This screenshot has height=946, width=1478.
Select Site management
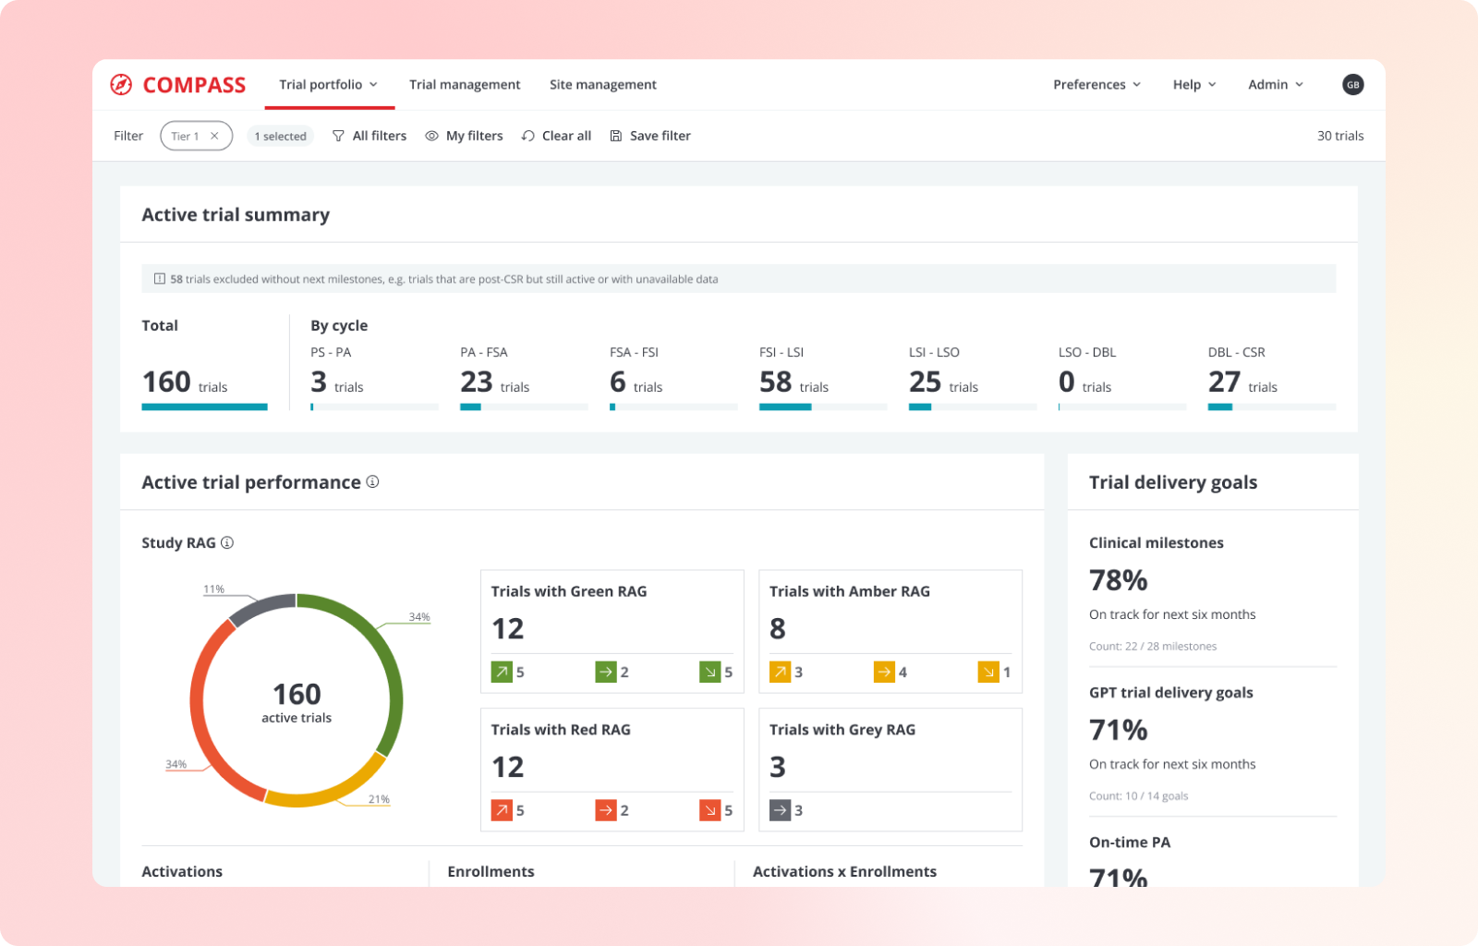pyautogui.click(x=603, y=84)
